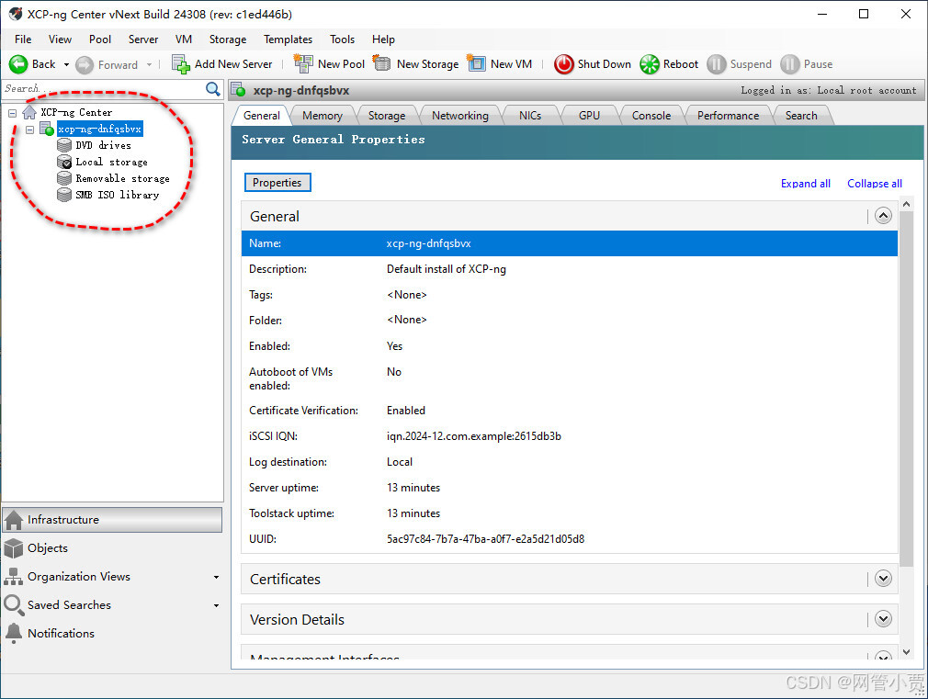This screenshot has width=928, height=699.
Task: Open the Saved Searches dropdown arrow
Action: pos(216,605)
